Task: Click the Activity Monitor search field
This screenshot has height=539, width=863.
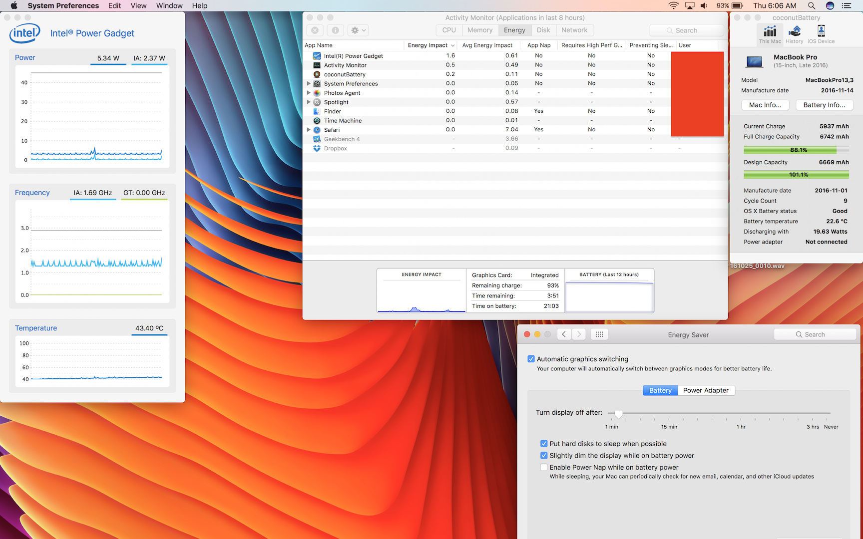Action: click(x=687, y=30)
